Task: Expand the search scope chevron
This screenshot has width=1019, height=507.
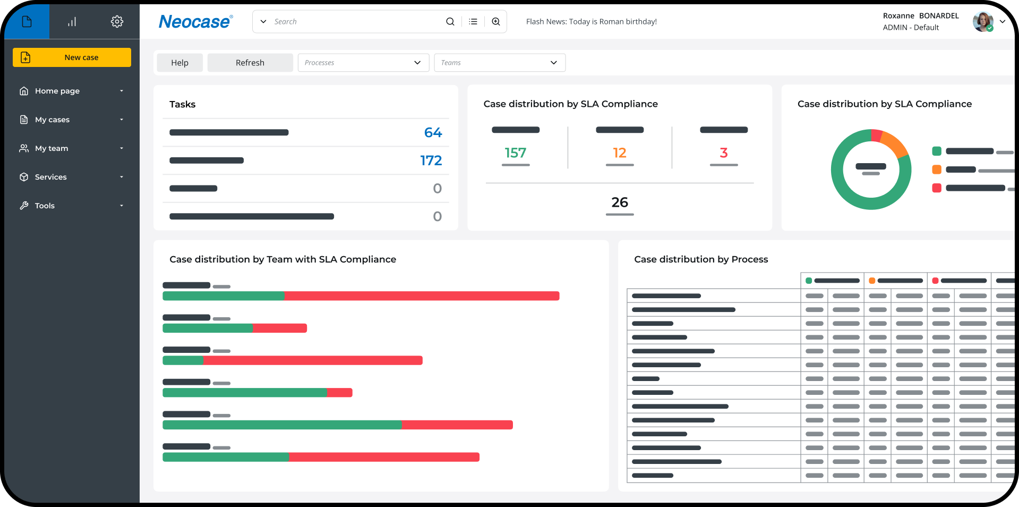Action: click(x=263, y=22)
